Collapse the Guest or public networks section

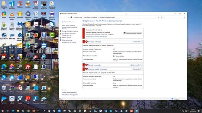pos(142,69)
